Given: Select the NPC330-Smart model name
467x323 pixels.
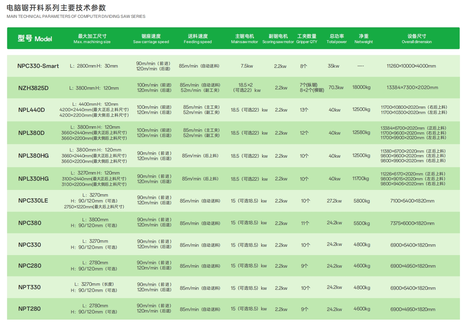Looking at the screenshot, I should (x=38, y=66).
